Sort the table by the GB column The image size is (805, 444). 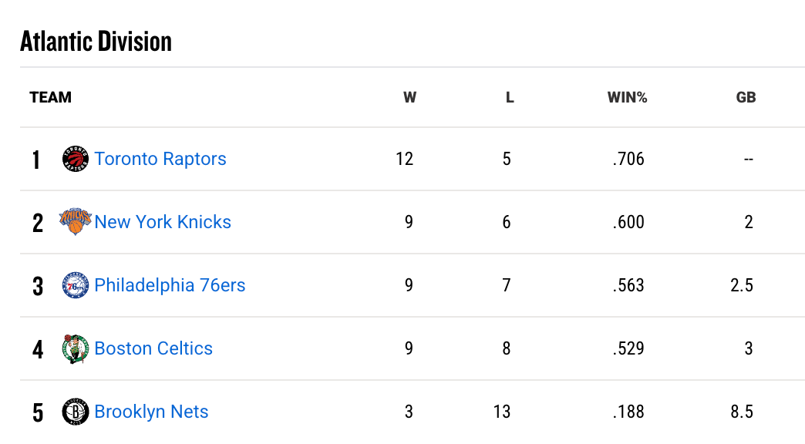pyautogui.click(x=746, y=97)
